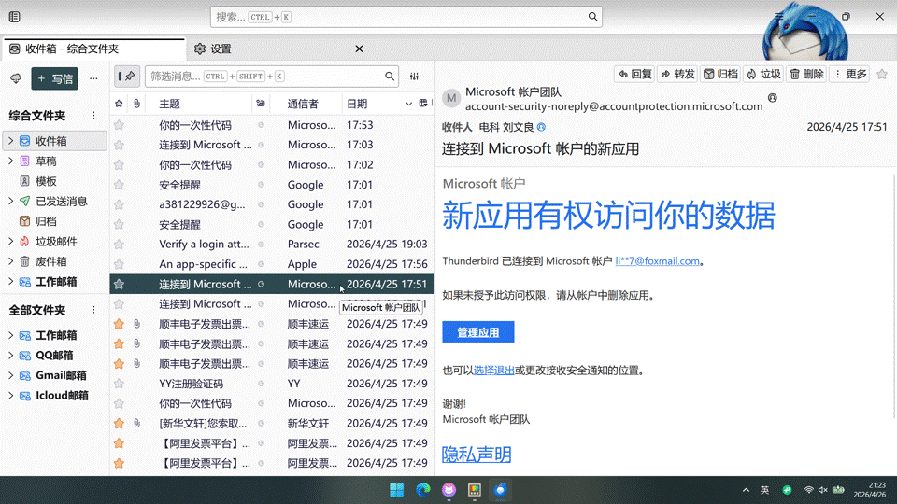The width and height of the screenshot is (897, 504).
Task: Expand the 收件箱 folder tree
Action: pyautogui.click(x=10, y=142)
